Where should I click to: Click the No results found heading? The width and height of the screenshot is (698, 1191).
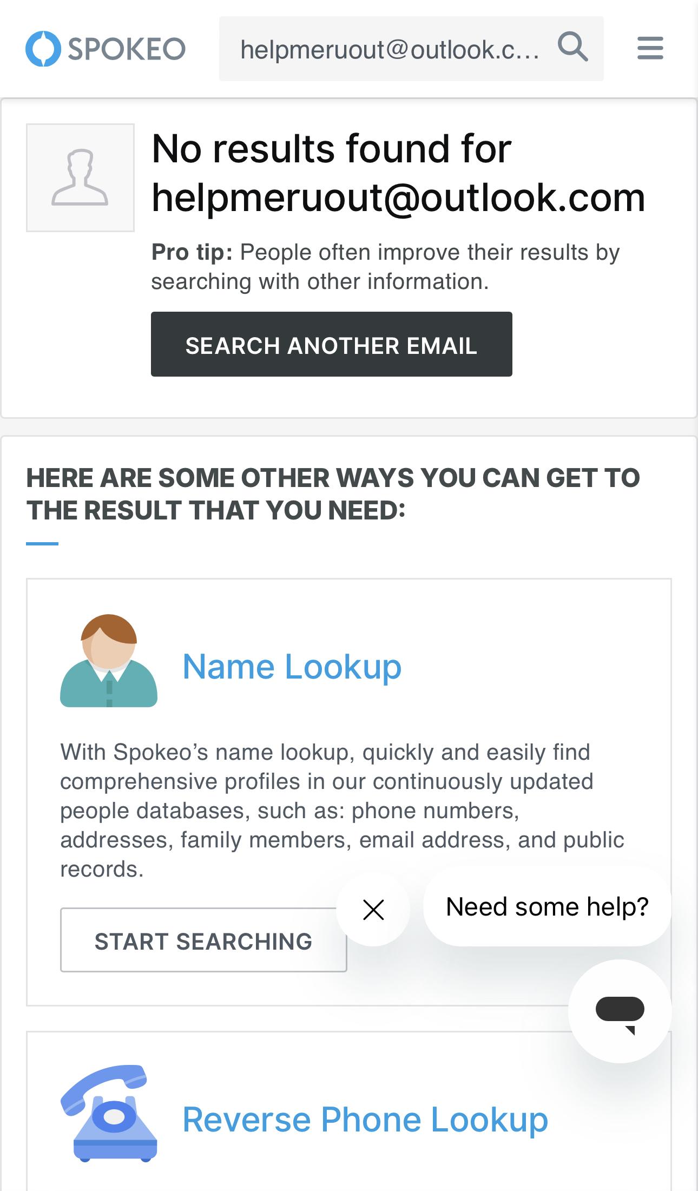click(x=331, y=148)
